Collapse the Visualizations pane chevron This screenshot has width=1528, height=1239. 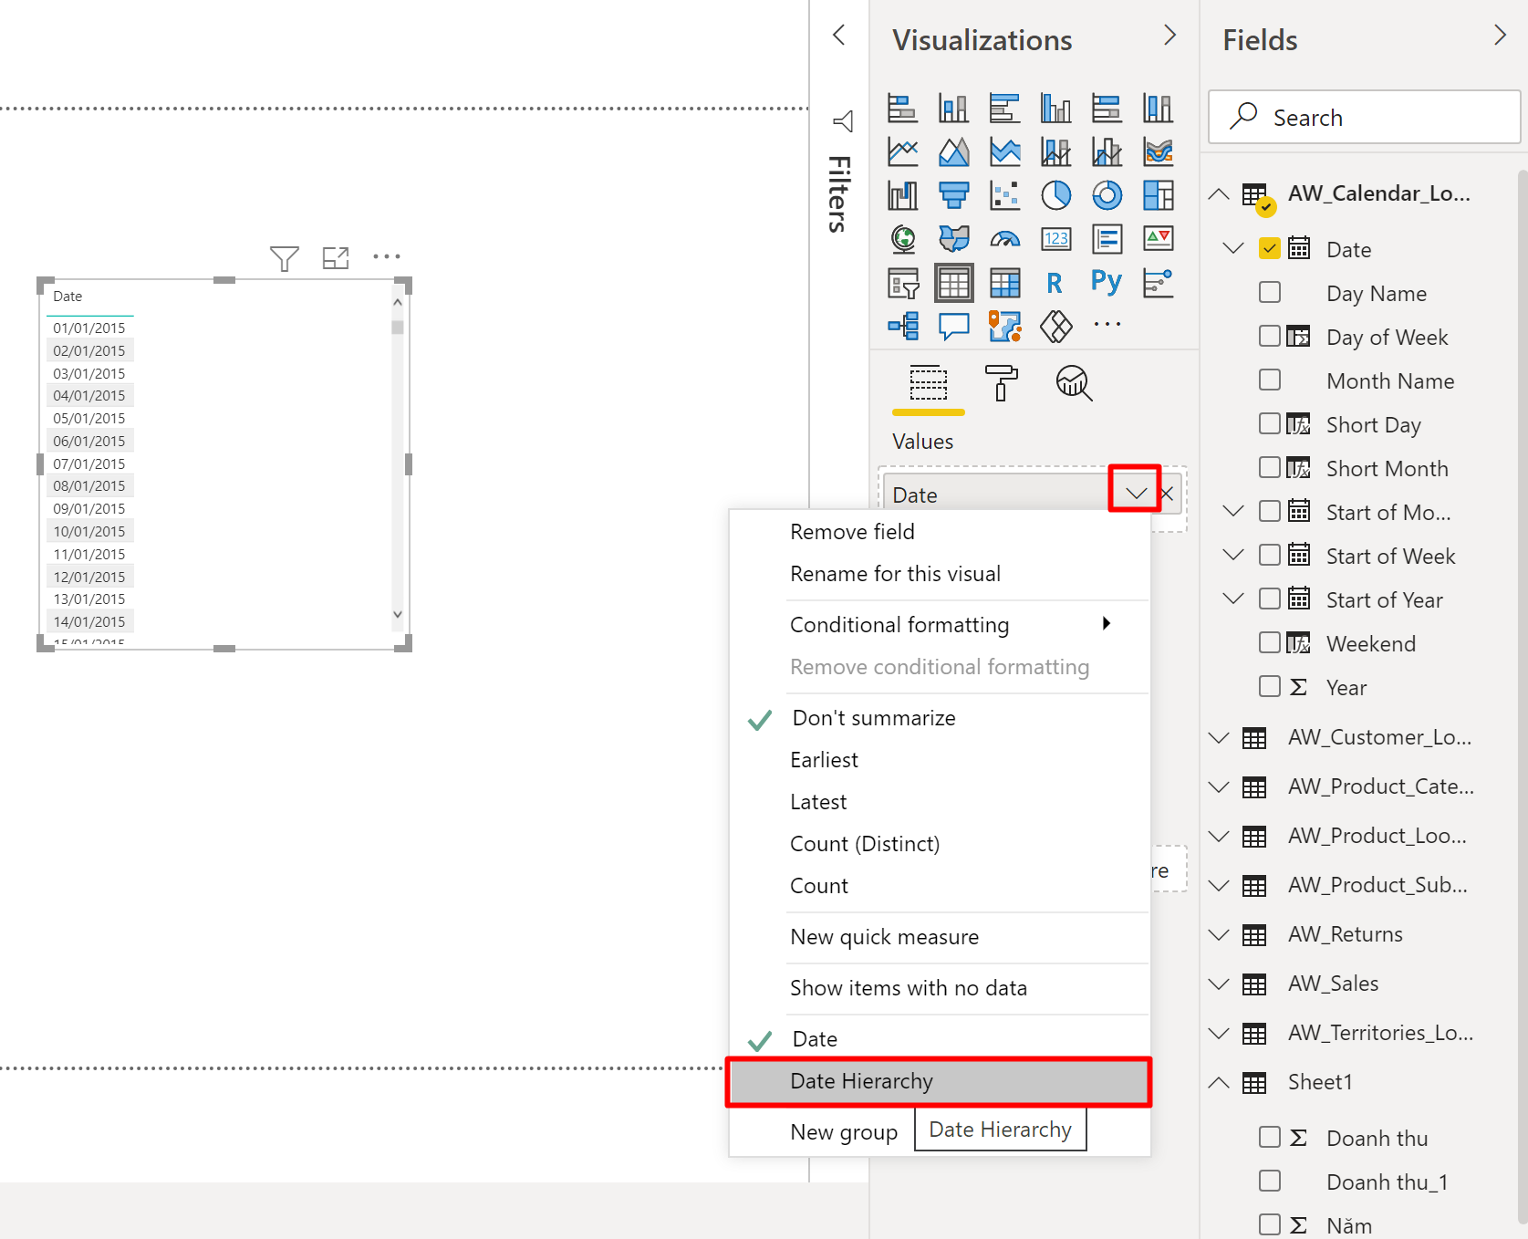tap(1170, 35)
